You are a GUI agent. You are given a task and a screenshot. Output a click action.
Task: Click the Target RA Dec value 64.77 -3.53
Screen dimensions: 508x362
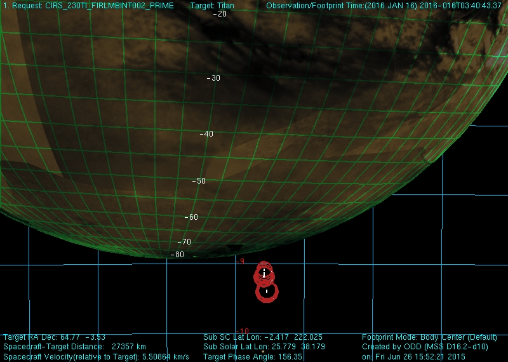click(x=83, y=337)
